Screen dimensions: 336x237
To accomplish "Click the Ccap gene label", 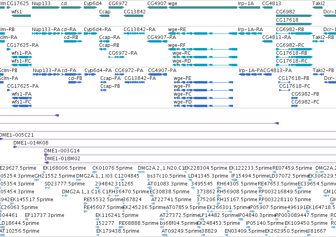I will [x=105, y=11].
